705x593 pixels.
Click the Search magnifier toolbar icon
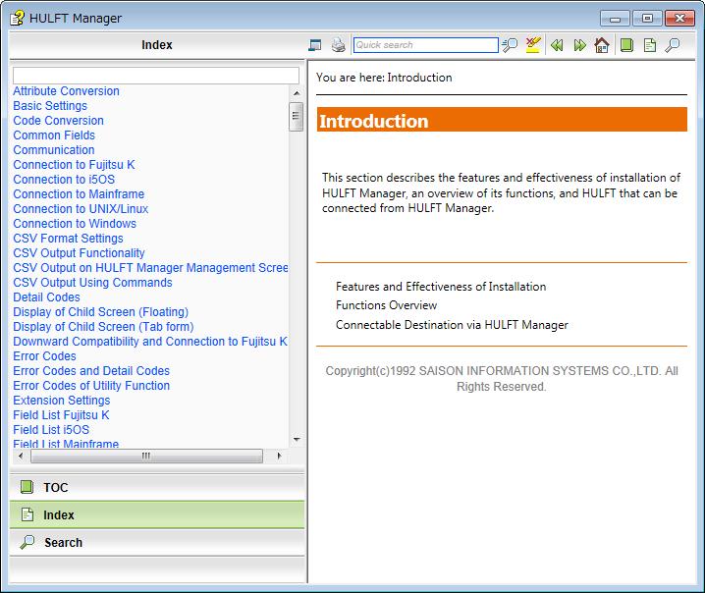click(x=673, y=45)
